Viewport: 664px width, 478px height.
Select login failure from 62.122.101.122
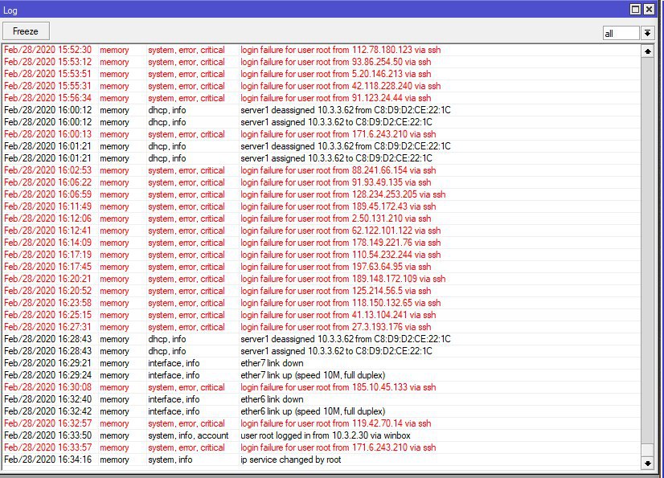pos(322,231)
